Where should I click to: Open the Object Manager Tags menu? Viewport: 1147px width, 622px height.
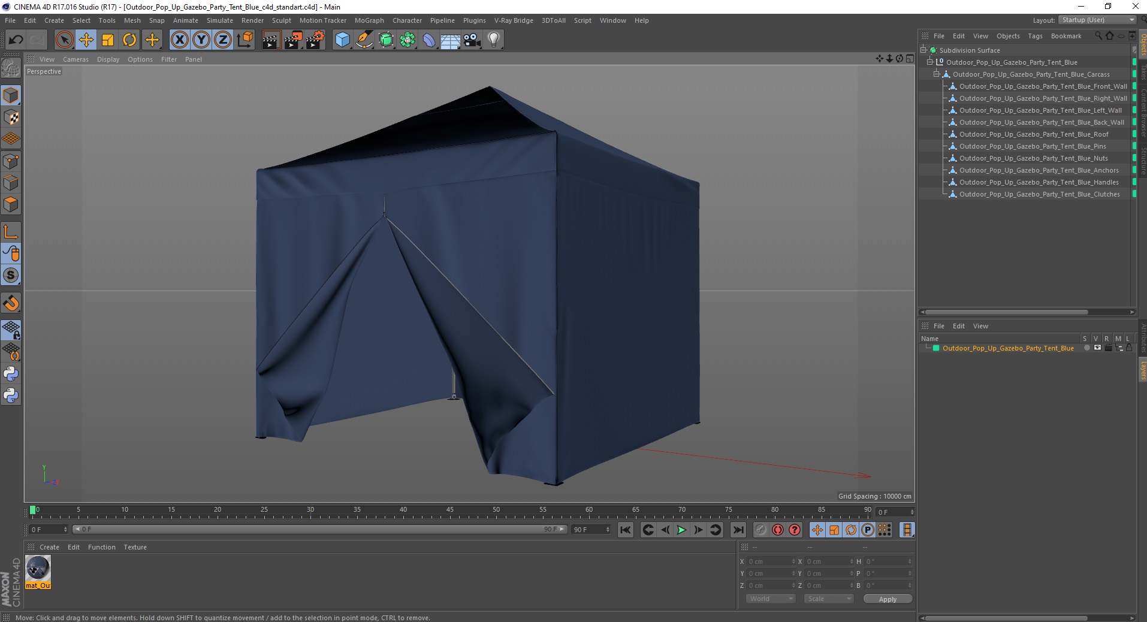[x=1035, y=36]
